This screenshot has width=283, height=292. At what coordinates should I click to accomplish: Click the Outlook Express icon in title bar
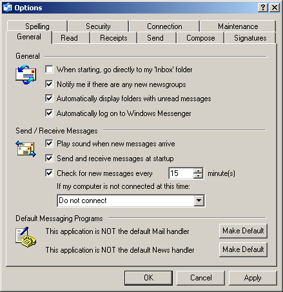[8, 8]
